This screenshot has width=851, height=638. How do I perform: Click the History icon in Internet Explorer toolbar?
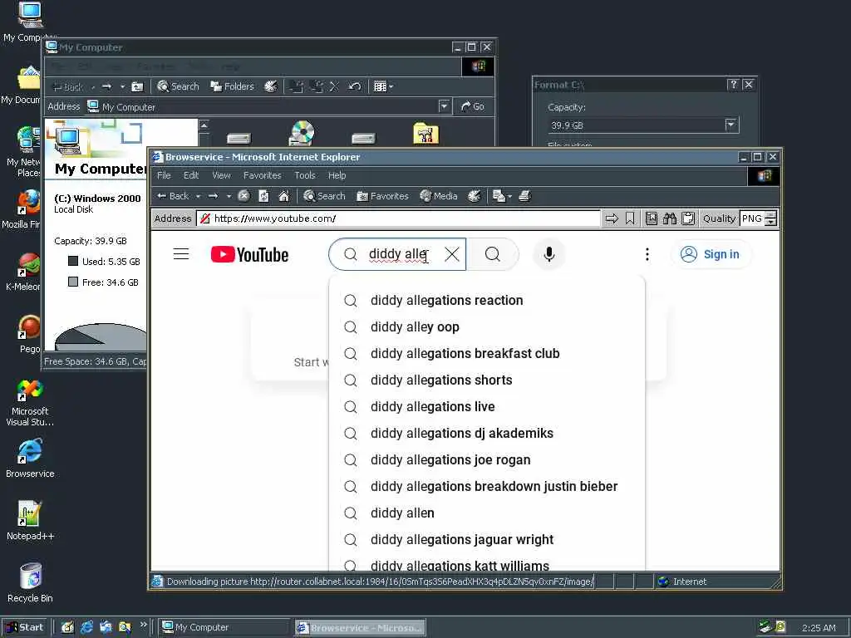coord(475,196)
